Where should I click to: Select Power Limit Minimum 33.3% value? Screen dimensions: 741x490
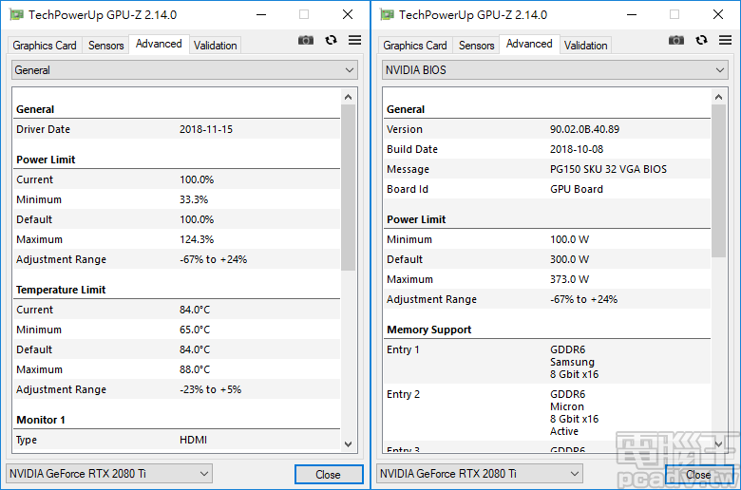point(194,199)
